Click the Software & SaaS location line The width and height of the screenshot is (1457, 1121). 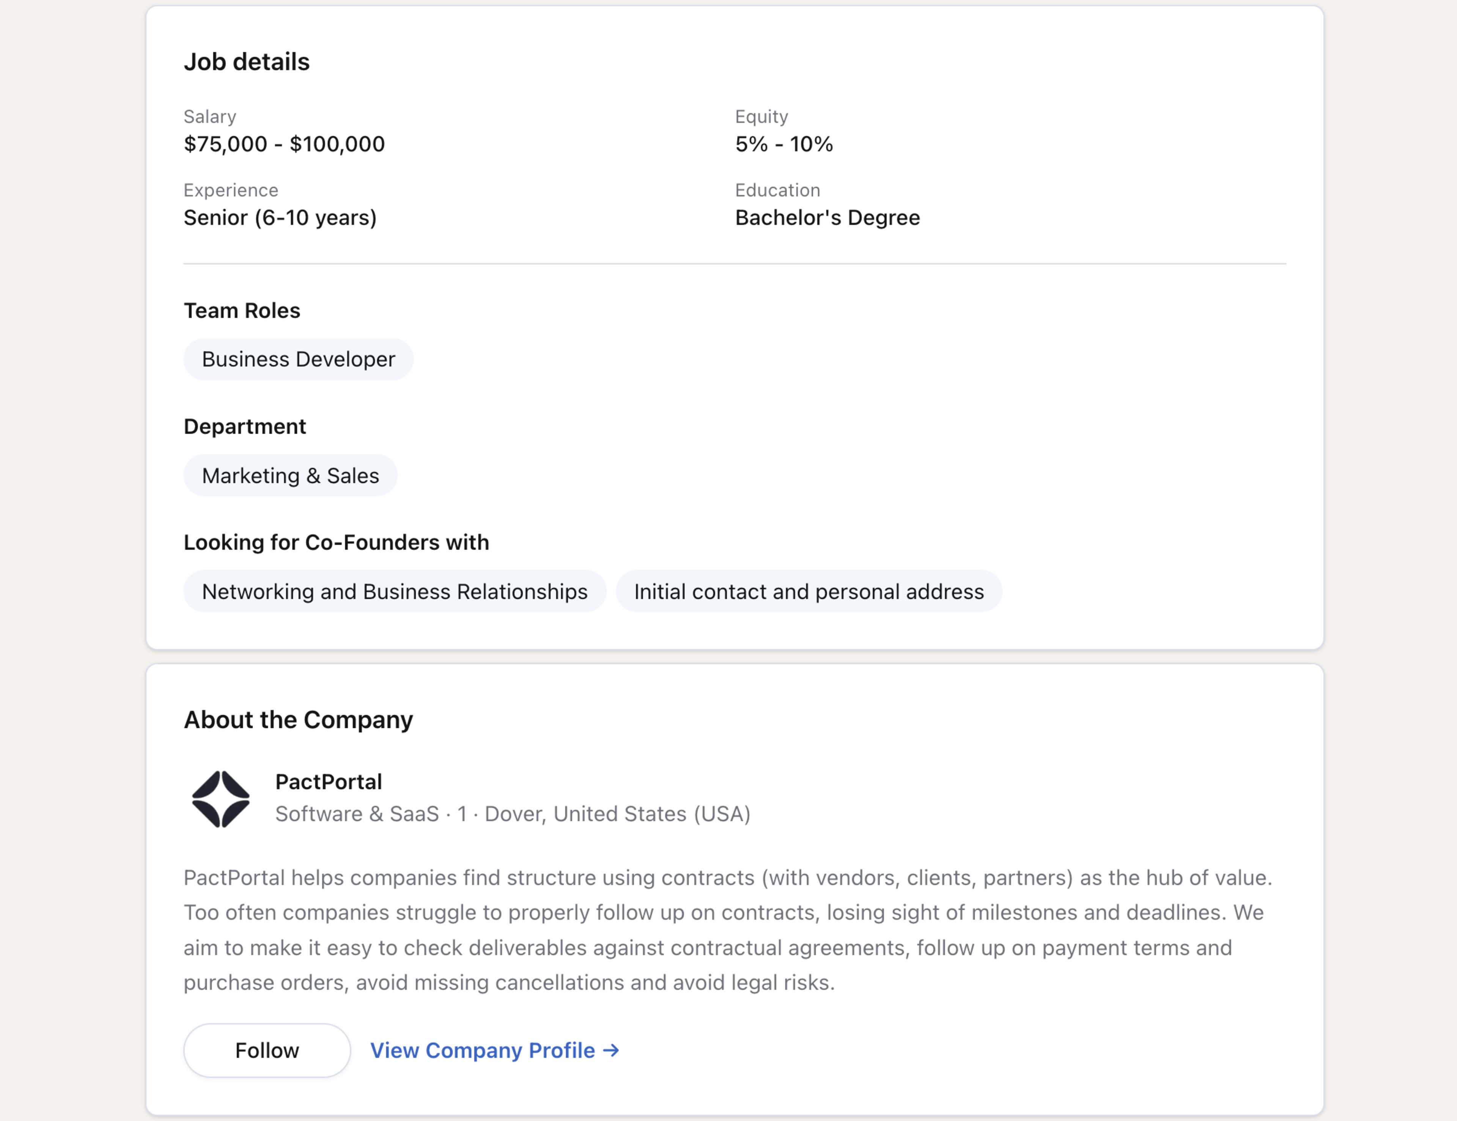[x=513, y=814]
